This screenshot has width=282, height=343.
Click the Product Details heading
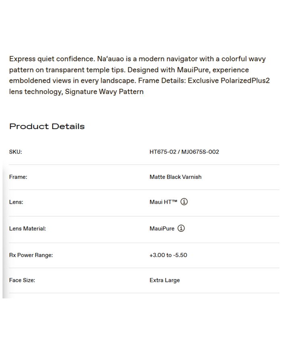click(47, 126)
